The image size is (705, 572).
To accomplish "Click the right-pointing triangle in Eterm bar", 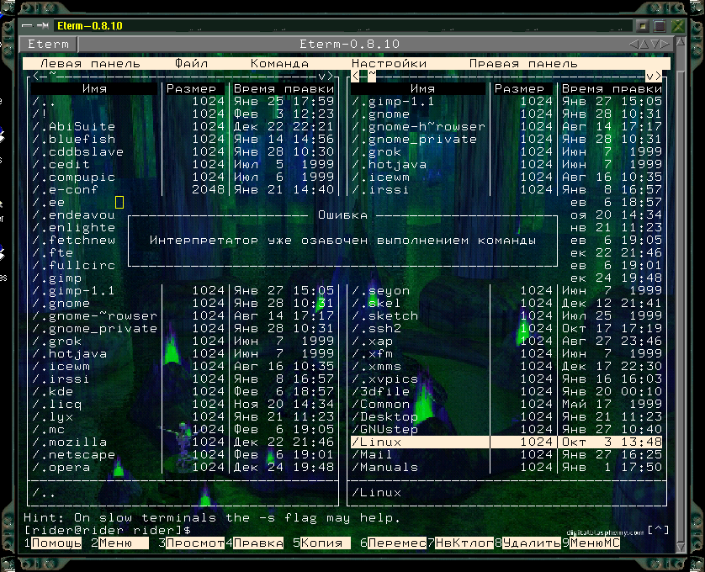I will 665,44.
